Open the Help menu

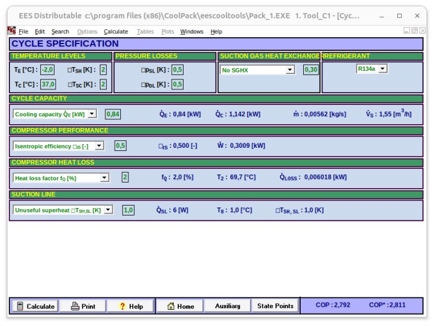click(216, 32)
